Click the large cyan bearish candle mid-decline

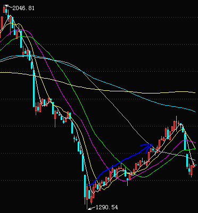click(34, 89)
